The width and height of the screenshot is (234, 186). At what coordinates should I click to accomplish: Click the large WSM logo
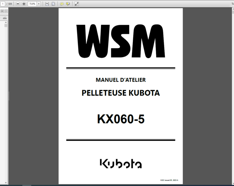click(121, 41)
